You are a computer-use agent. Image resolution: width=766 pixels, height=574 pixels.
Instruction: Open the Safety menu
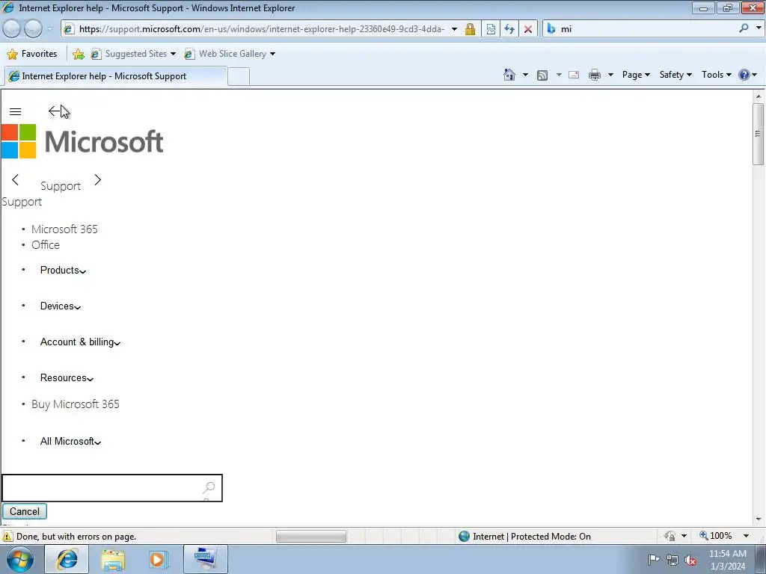coord(675,75)
